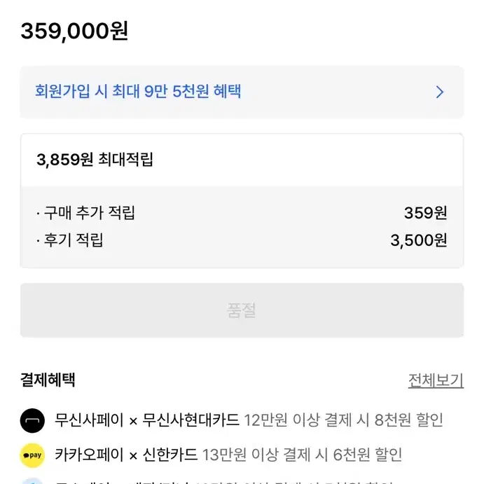Tap the yellow Kakao Pay icon
The image size is (484, 484).
pyautogui.click(x=32, y=455)
